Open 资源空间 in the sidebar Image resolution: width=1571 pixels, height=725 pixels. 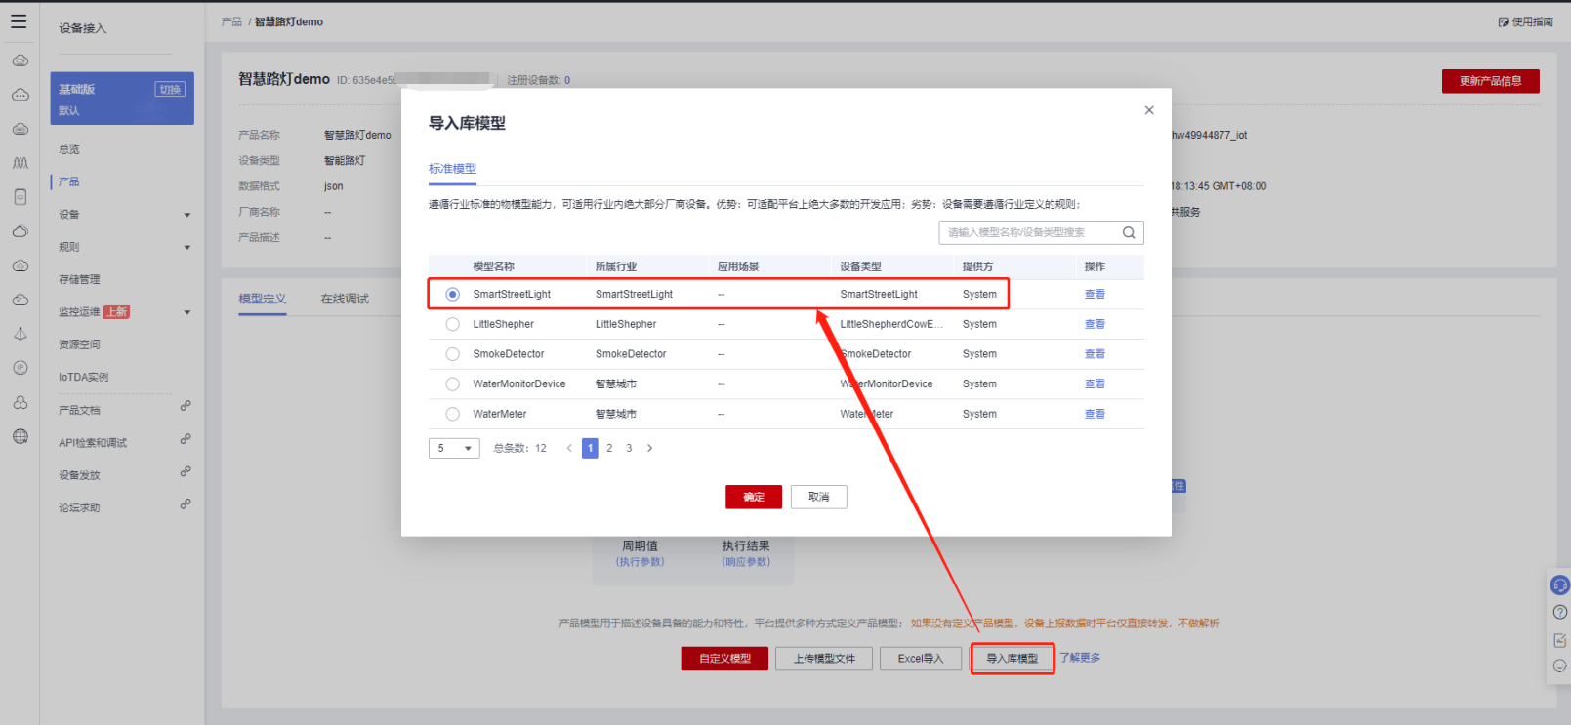[79, 344]
